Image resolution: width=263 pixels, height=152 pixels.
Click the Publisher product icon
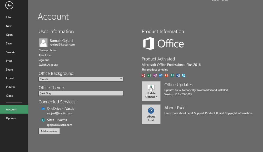coord(172,75)
